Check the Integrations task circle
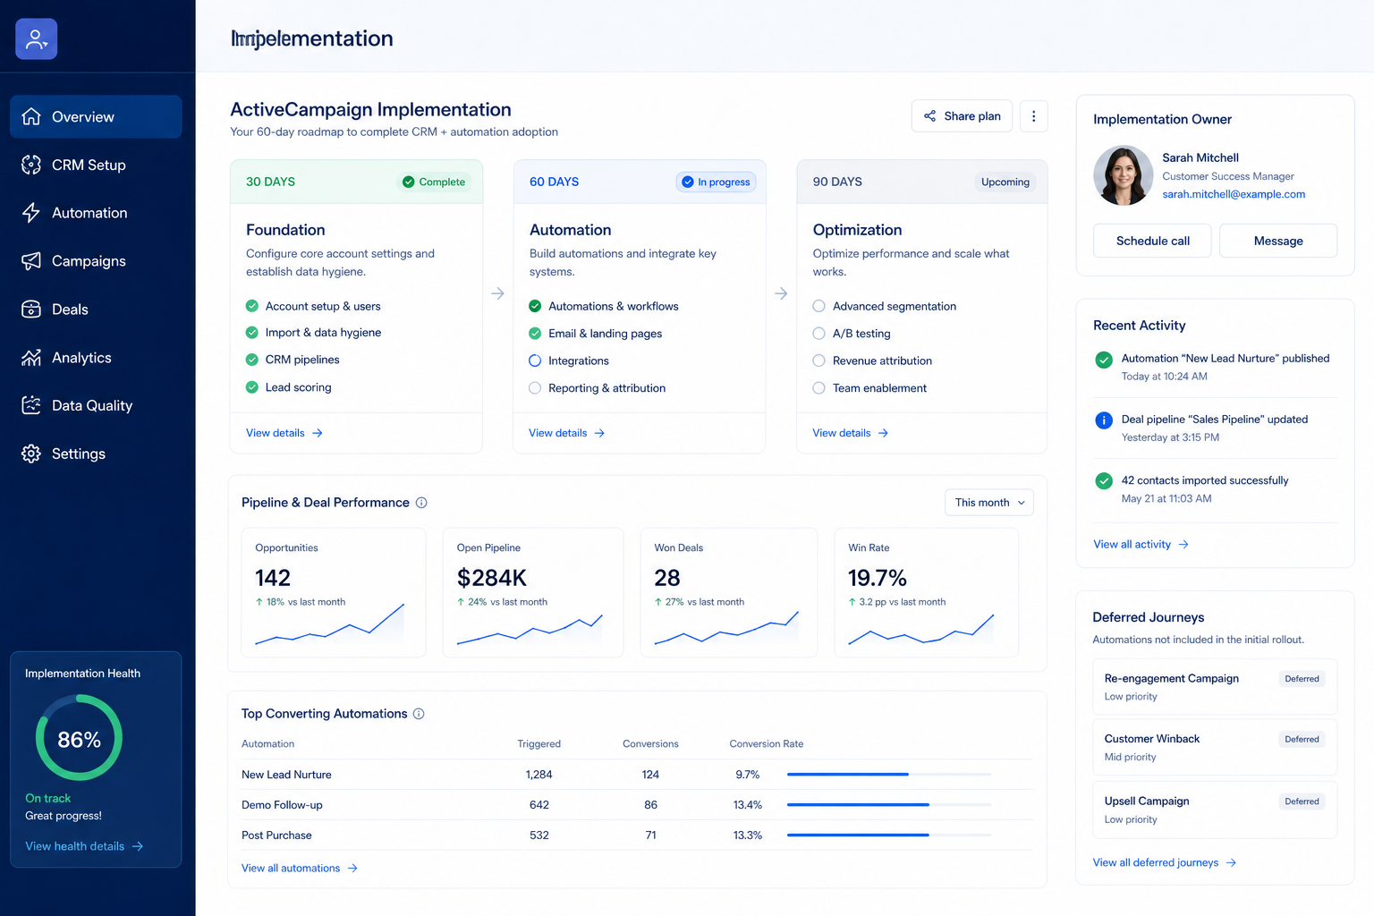 pyautogui.click(x=535, y=360)
